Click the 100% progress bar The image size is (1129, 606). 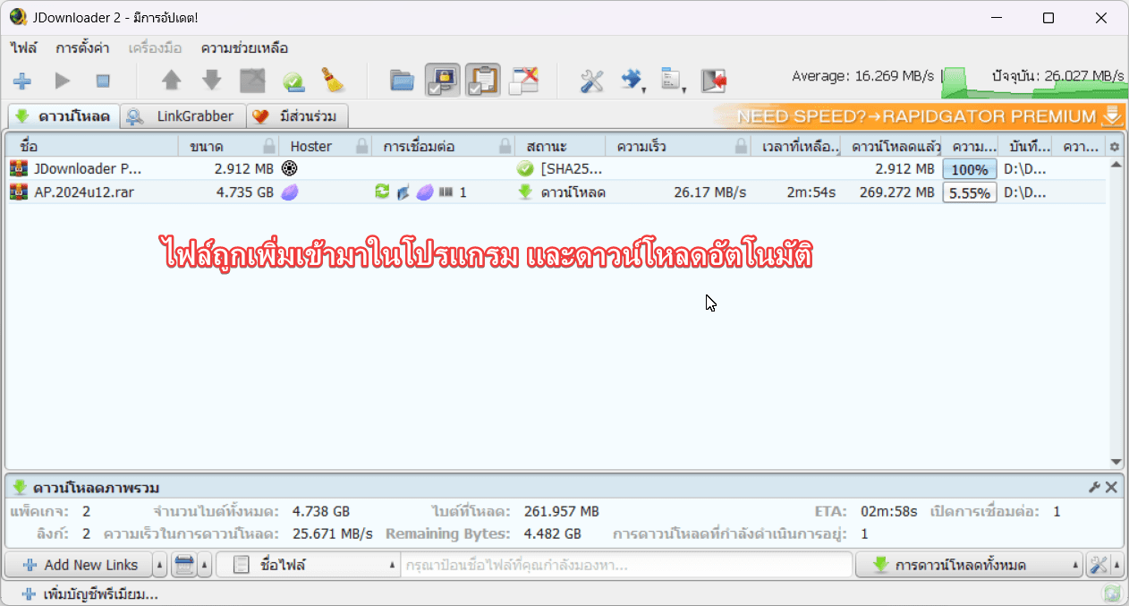[970, 169]
